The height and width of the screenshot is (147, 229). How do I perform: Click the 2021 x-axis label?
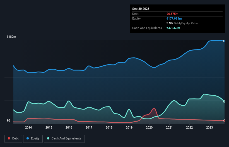(x=169, y=127)
